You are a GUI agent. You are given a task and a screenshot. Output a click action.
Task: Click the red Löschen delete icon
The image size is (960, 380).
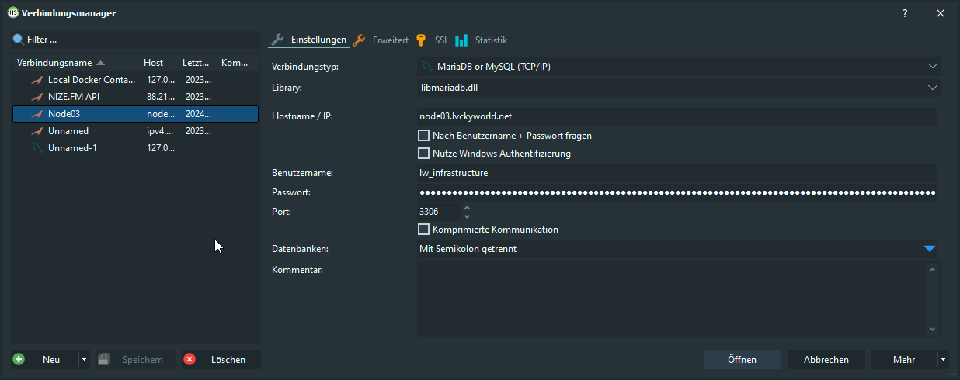click(190, 360)
